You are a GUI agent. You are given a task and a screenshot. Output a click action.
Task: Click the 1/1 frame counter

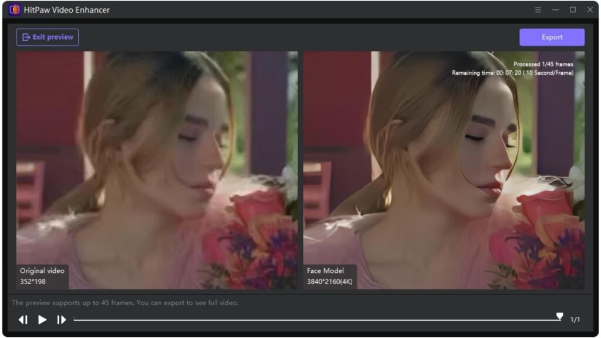pos(576,319)
